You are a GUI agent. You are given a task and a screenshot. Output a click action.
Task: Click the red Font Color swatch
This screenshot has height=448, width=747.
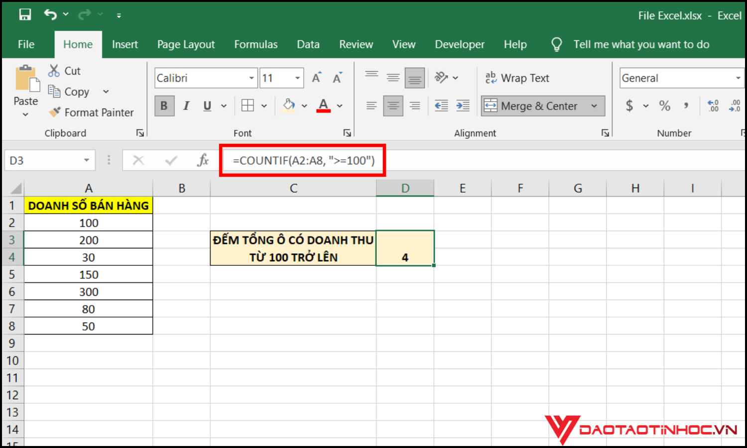click(x=323, y=106)
